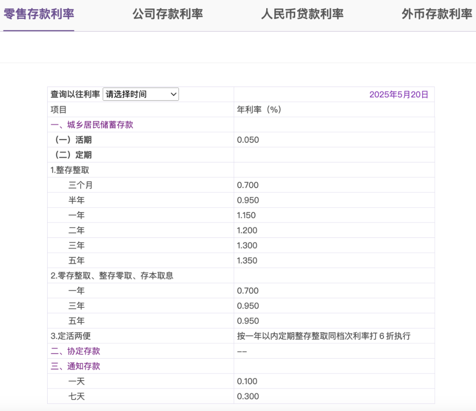Click 1.整存整取 row label
The width and height of the screenshot is (476, 411).
(70, 170)
